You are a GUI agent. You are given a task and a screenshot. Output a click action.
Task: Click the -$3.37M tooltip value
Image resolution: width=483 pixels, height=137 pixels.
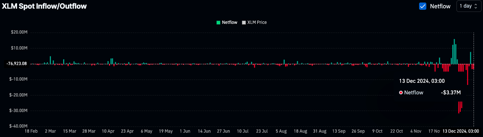pos(451,93)
